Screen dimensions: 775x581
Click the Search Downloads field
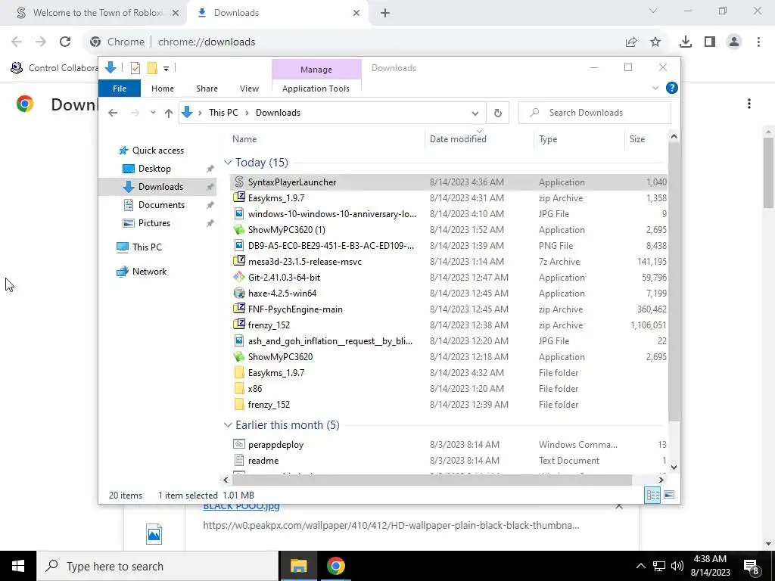pyautogui.click(x=595, y=113)
